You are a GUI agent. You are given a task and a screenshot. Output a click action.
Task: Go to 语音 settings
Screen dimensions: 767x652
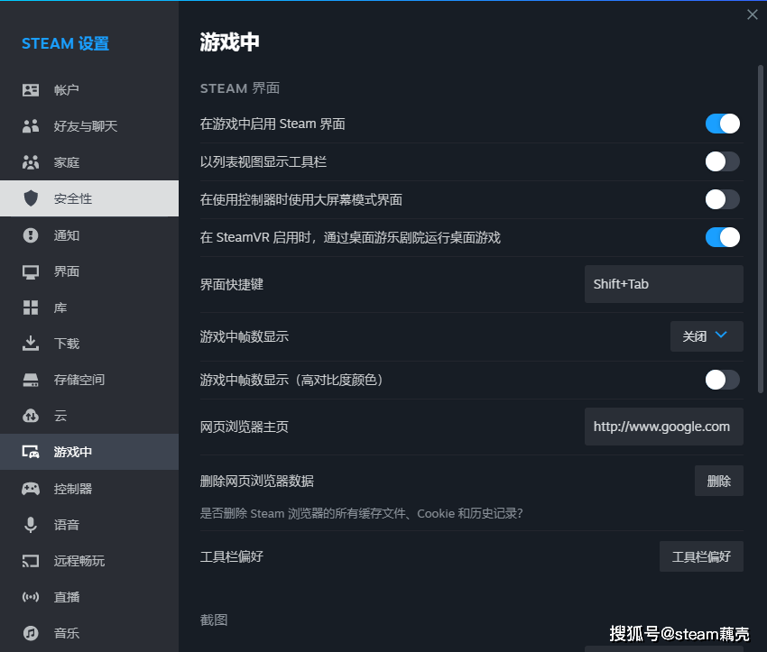tap(89, 525)
